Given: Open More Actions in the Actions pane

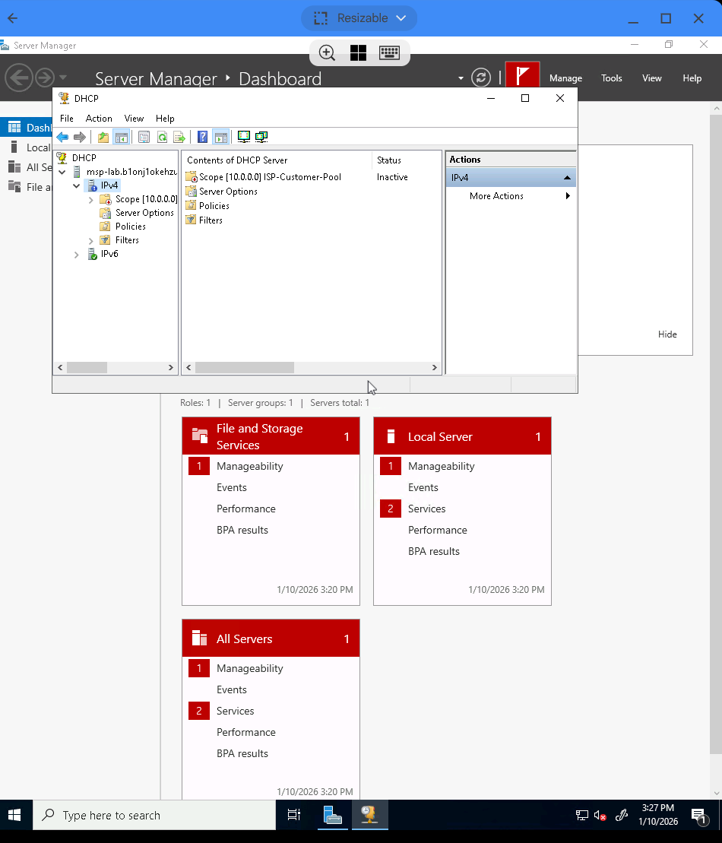Looking at the screenshot, I should pos(497,196).
